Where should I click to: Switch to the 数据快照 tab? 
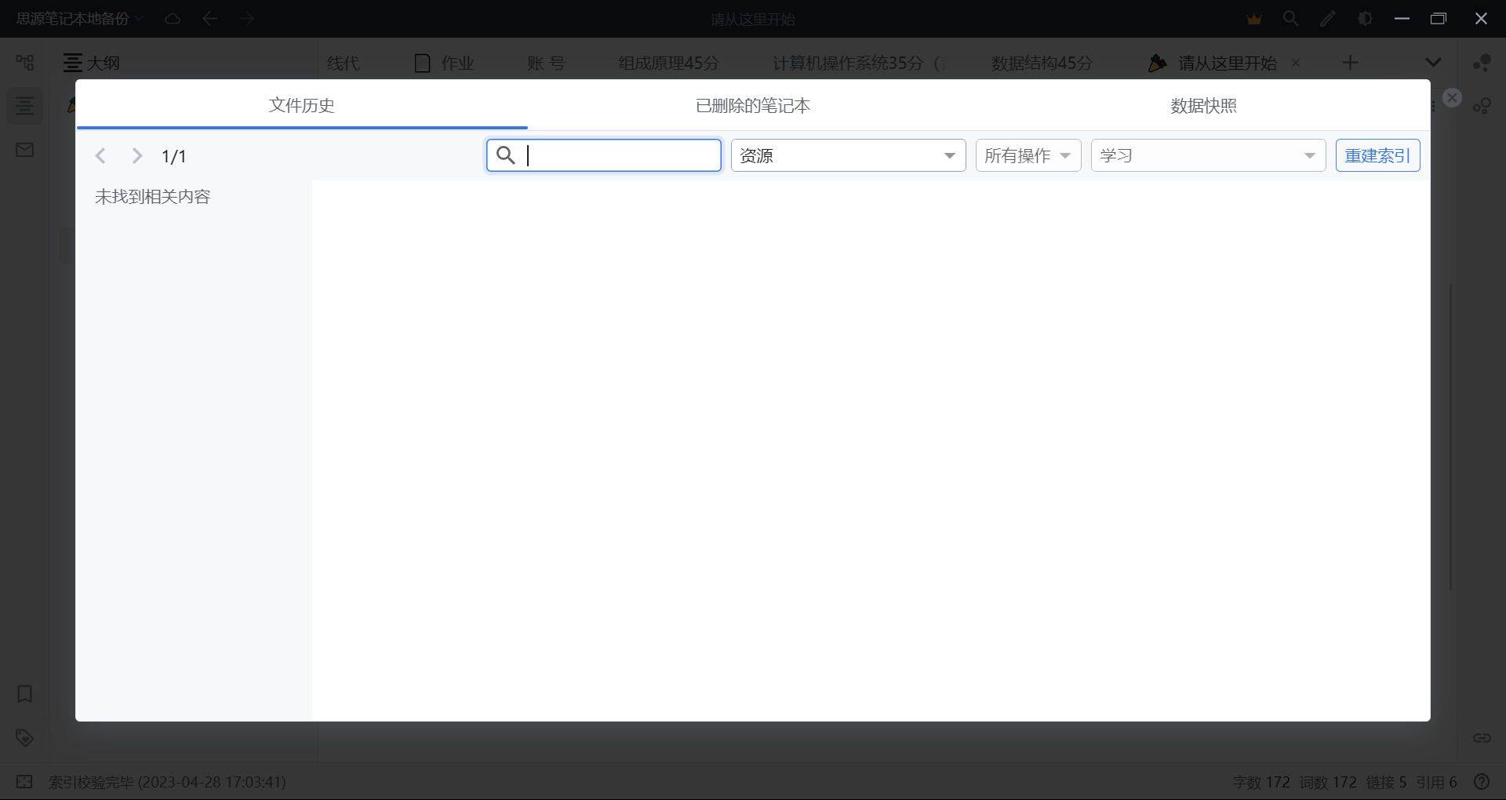1202,105
